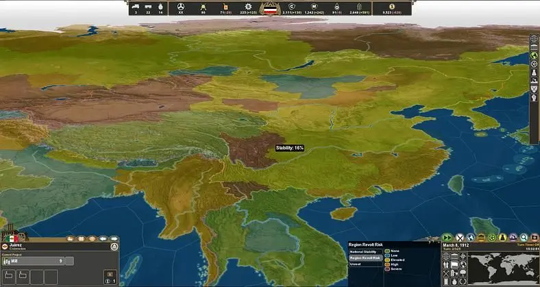Image resolution: width=540 pixels, height=287 pixels.
Task: Click the dollar treasury coin icon
Action: click(392, 6)
